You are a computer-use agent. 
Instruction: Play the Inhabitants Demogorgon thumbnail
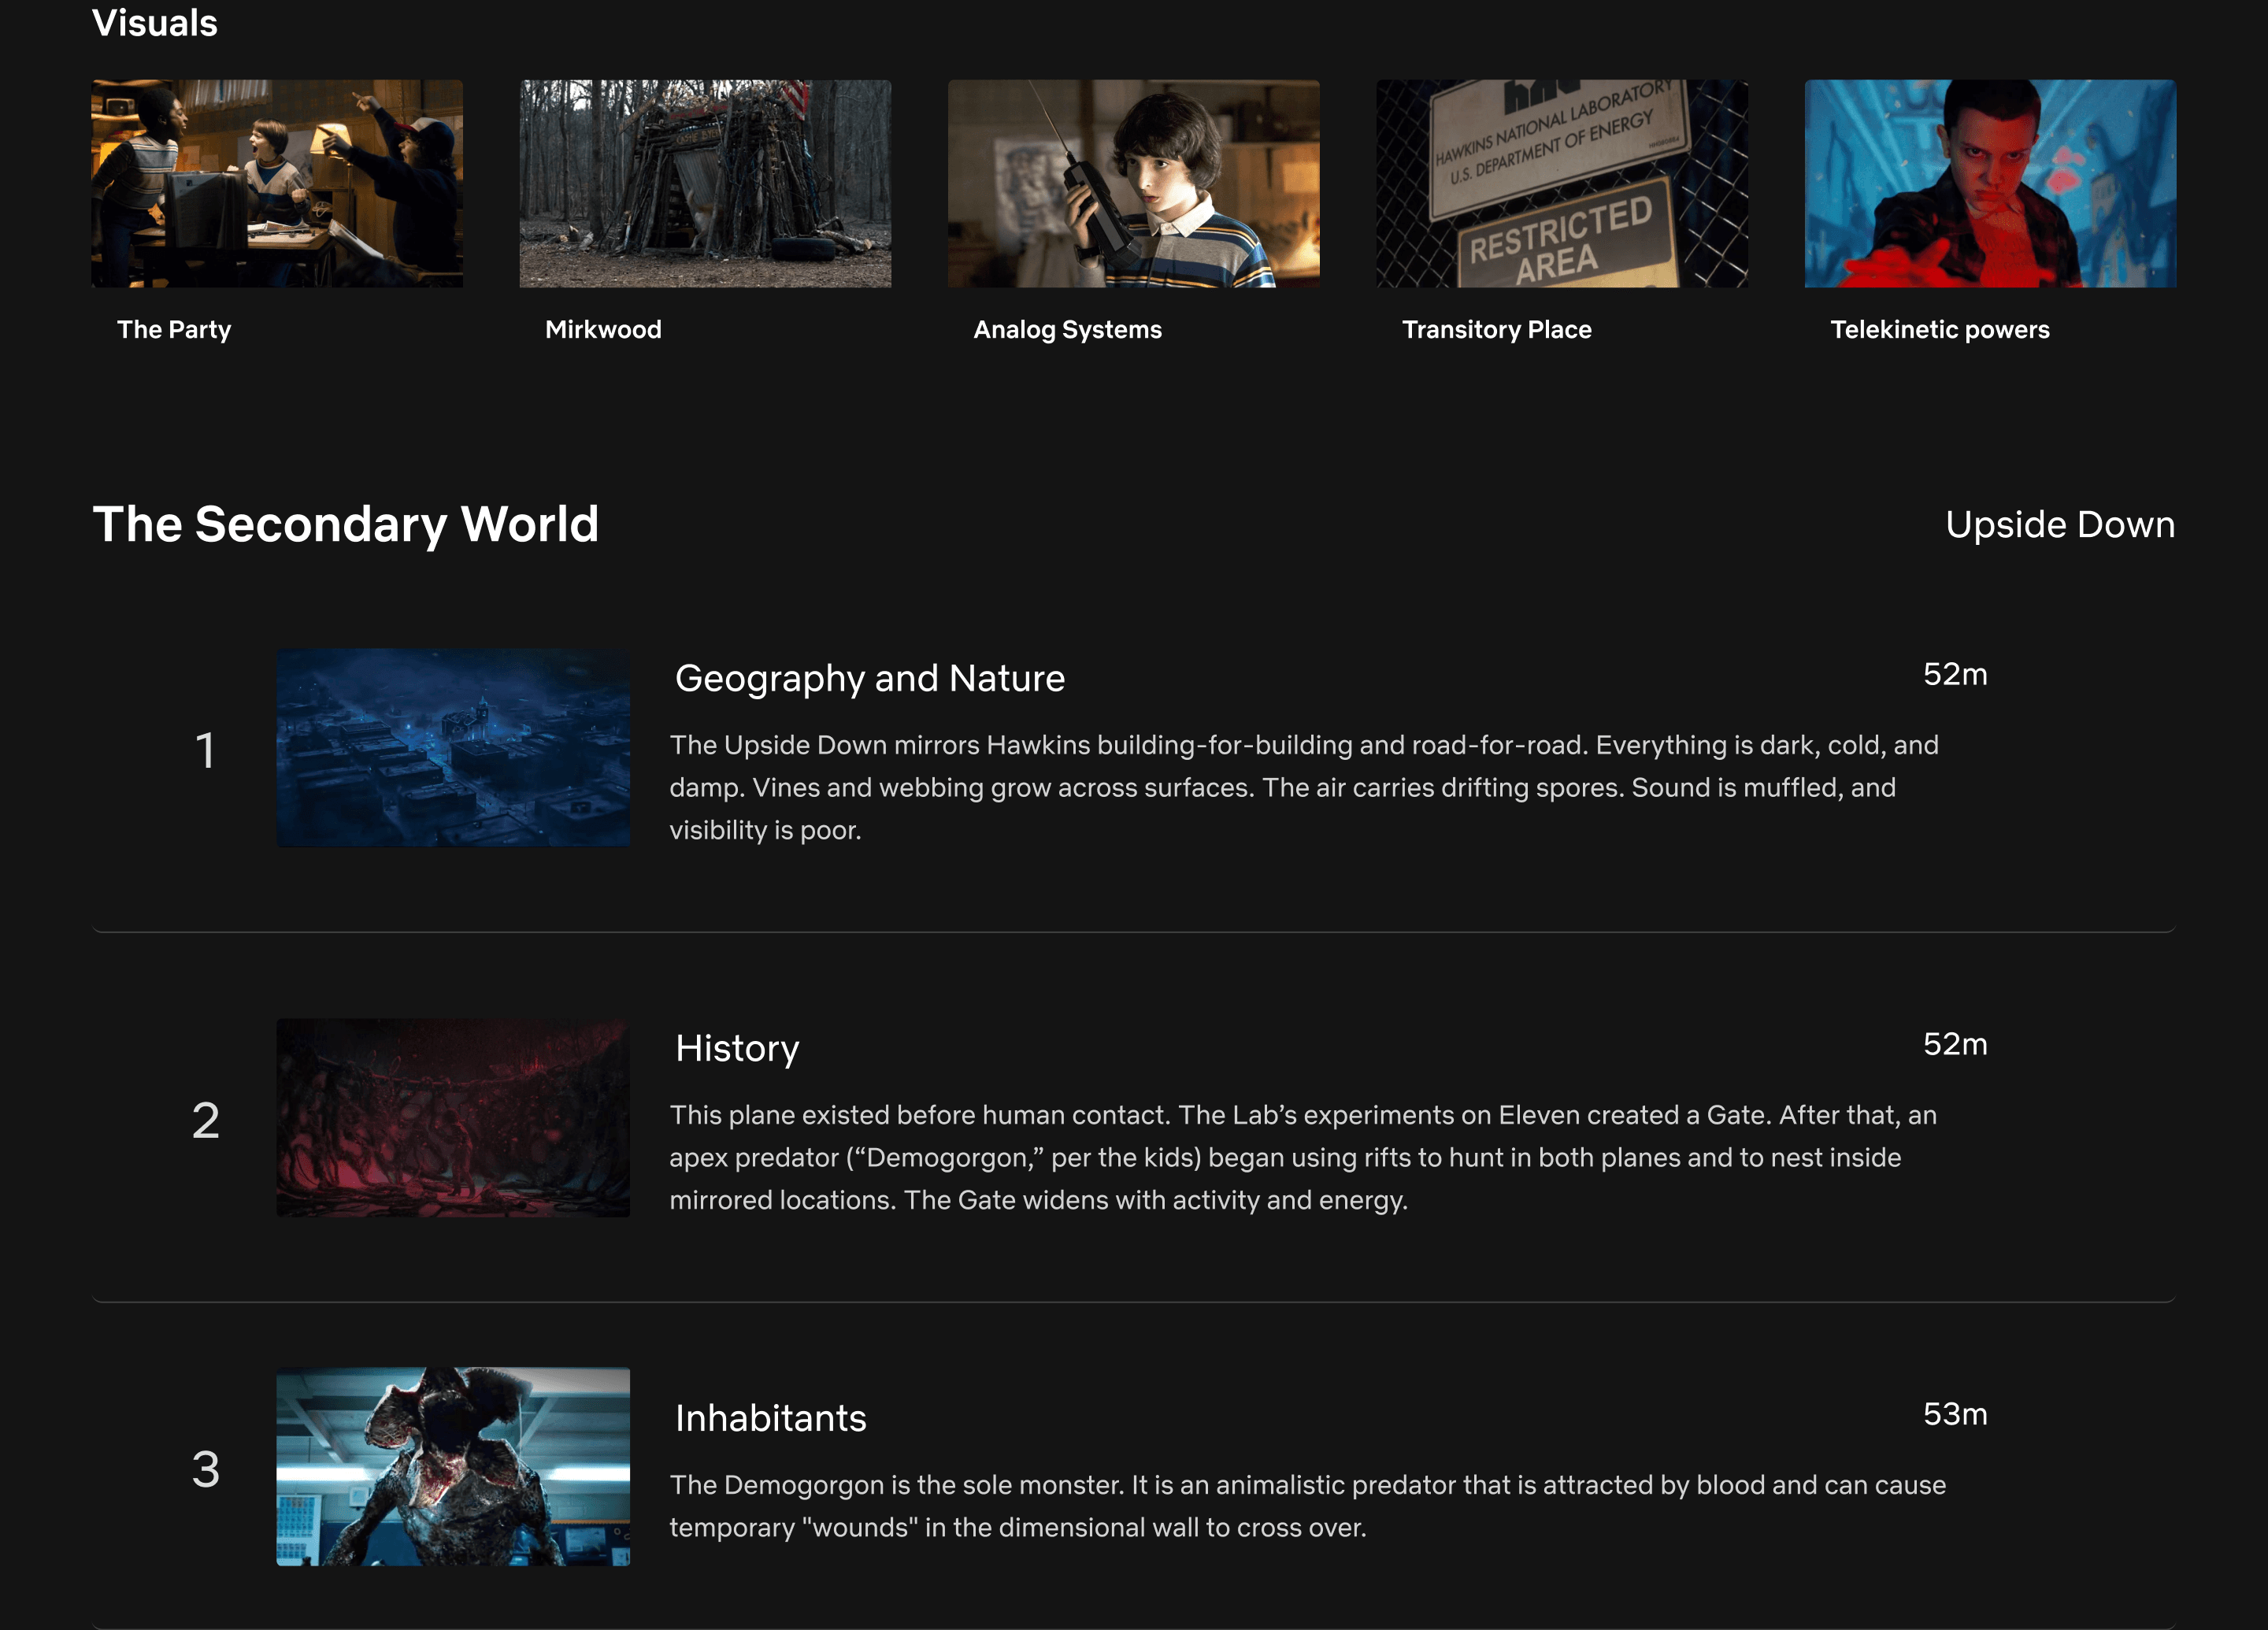tap(453, 1466)
